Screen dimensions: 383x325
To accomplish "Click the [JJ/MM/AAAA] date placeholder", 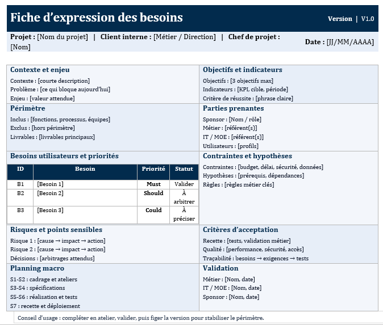I will pyautogui.click(x=350, y=42).
